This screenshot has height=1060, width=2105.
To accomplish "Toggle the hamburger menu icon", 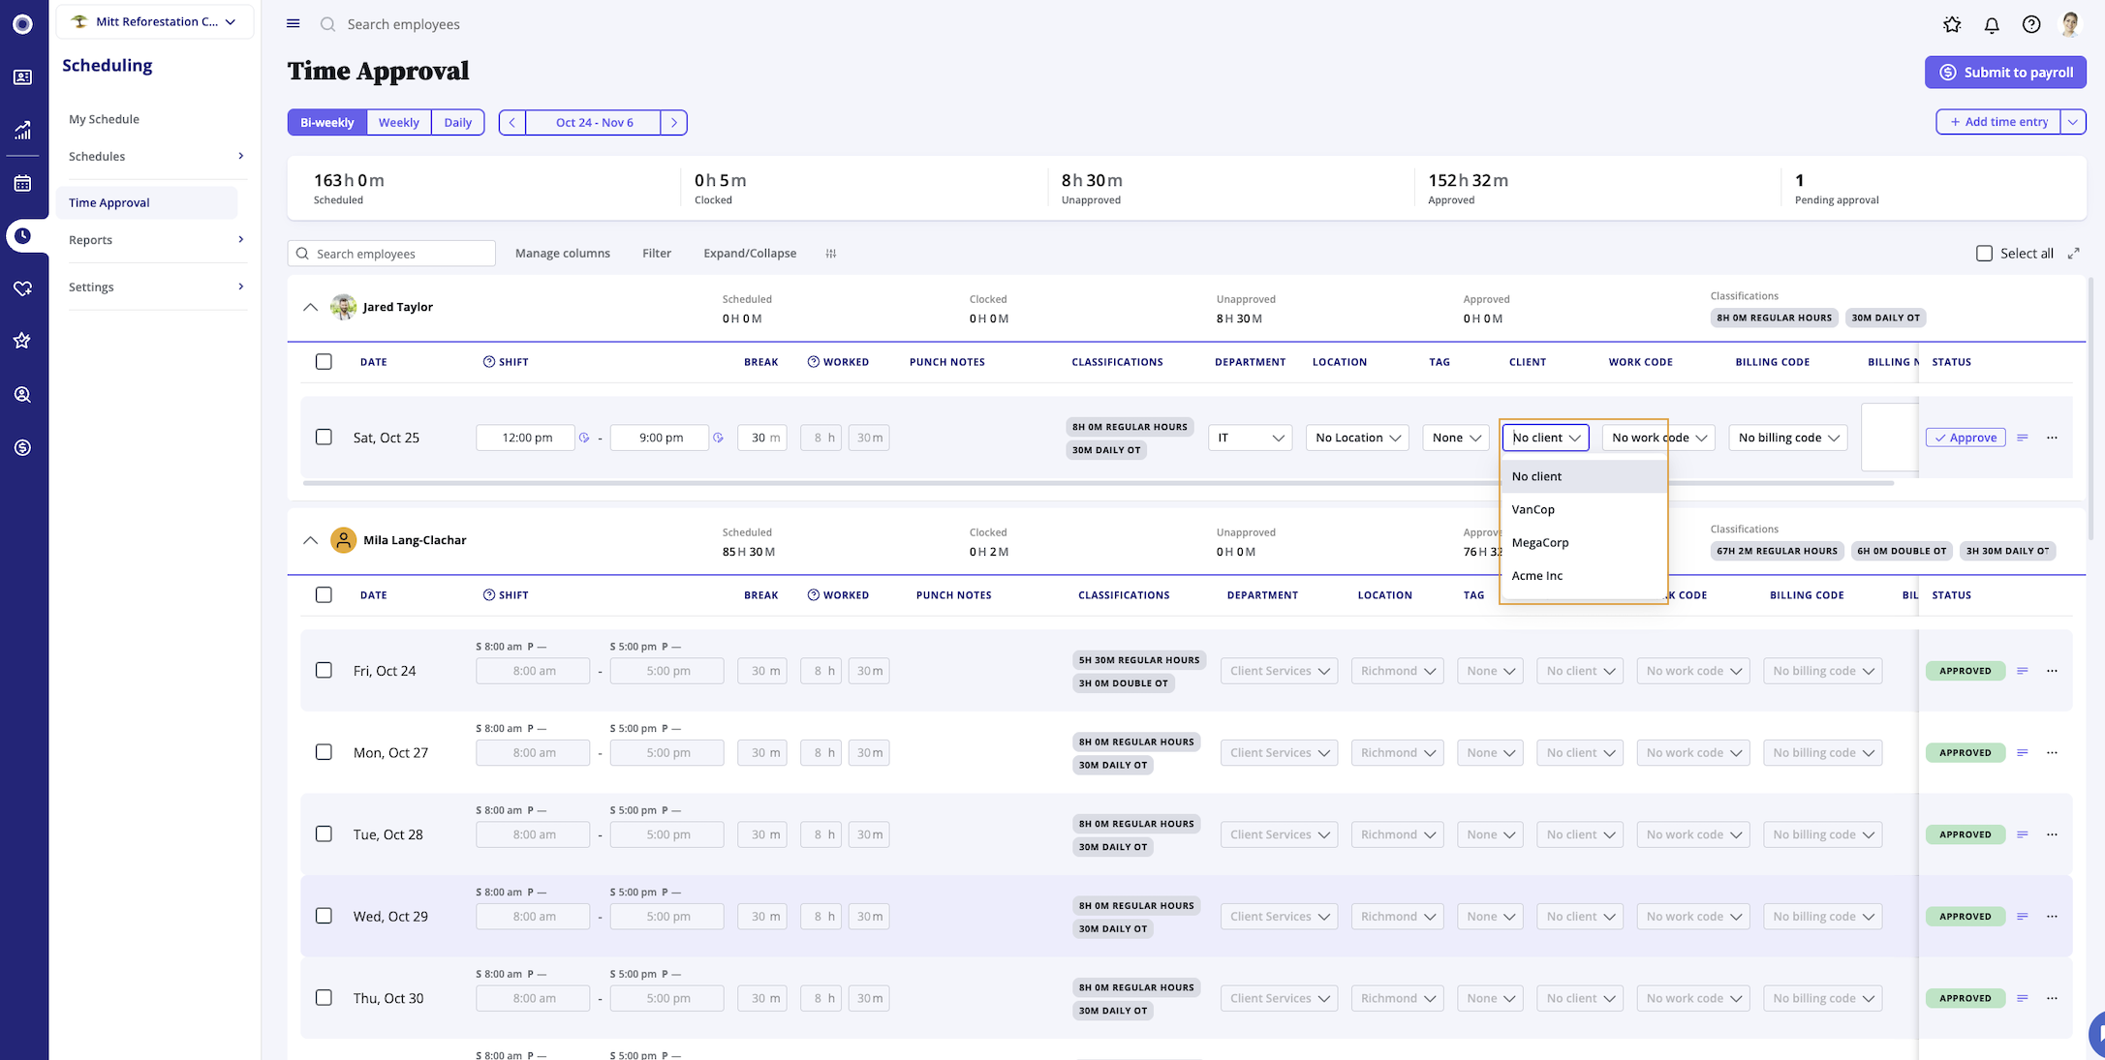I will tap(294, 23).
